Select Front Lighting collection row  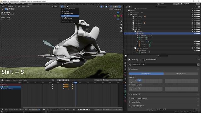[138, 17]
